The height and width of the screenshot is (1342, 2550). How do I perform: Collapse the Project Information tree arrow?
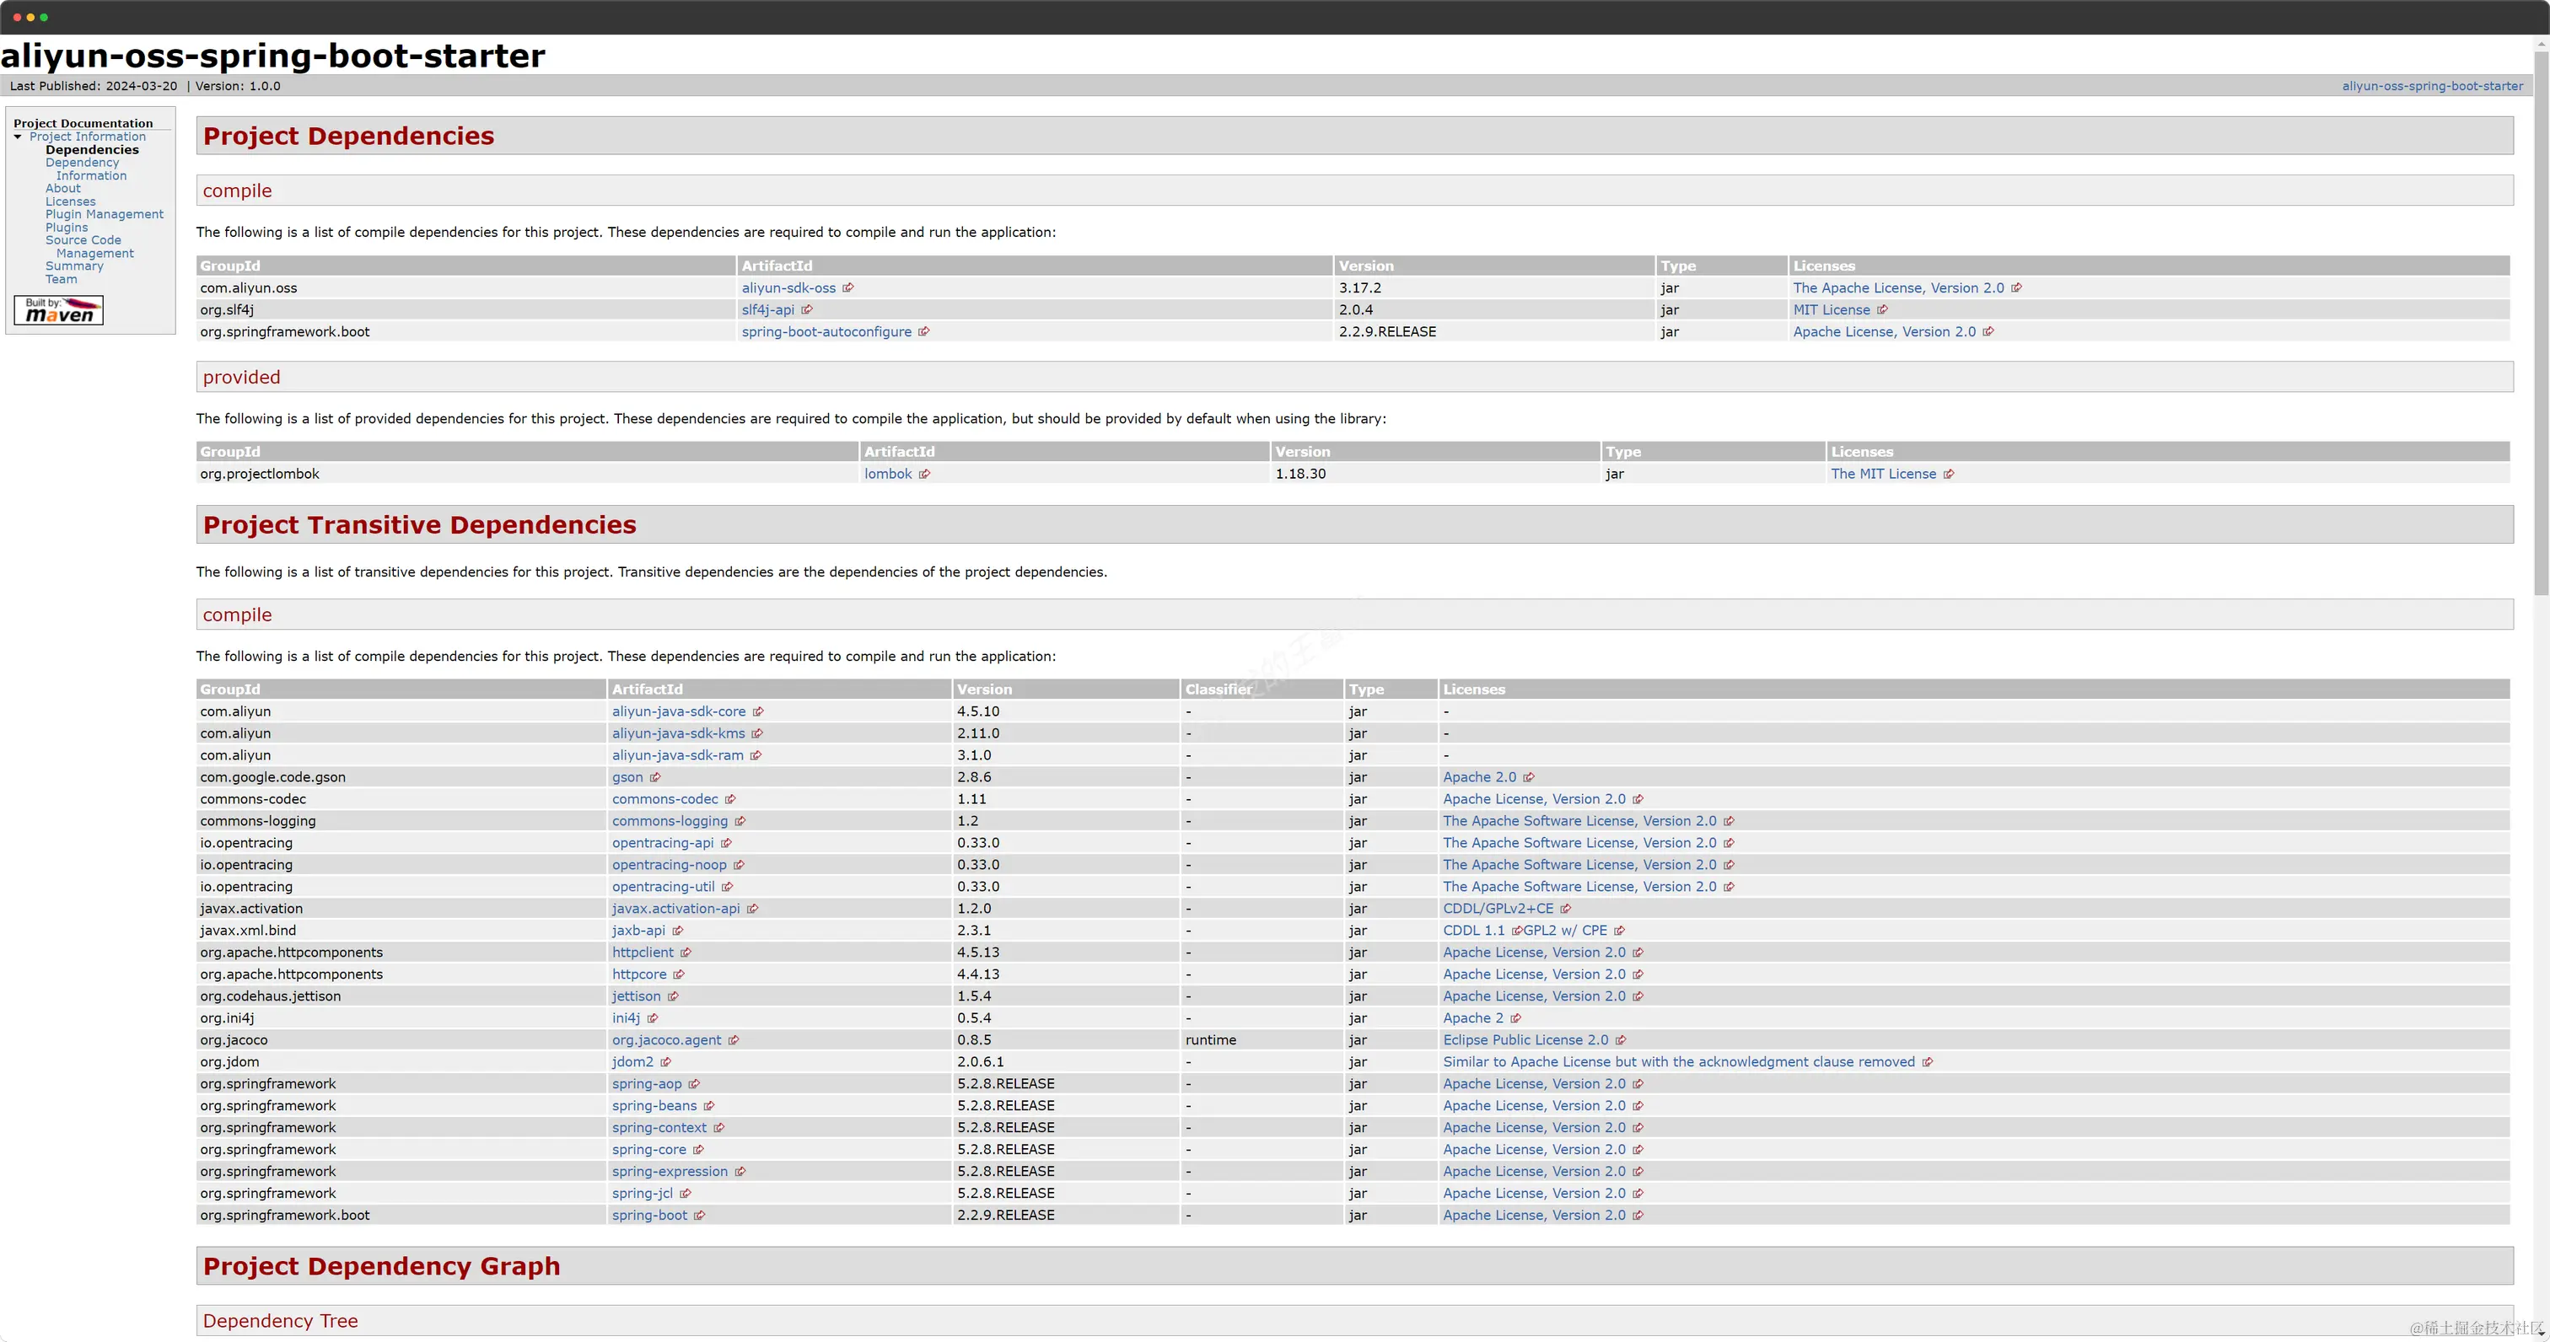pyautogui.click(x=18, y=137)
